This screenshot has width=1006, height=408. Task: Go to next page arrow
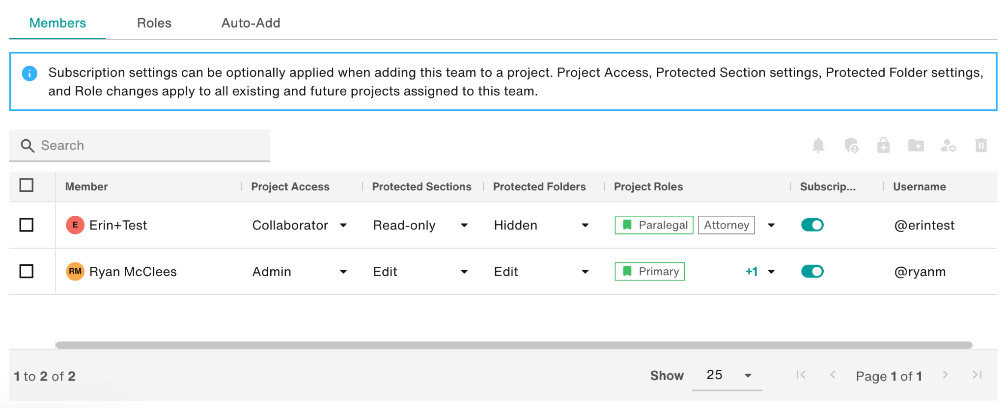[945, 375]
